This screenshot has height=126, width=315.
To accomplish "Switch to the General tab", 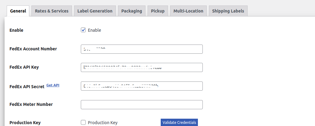I will point(18,11).
